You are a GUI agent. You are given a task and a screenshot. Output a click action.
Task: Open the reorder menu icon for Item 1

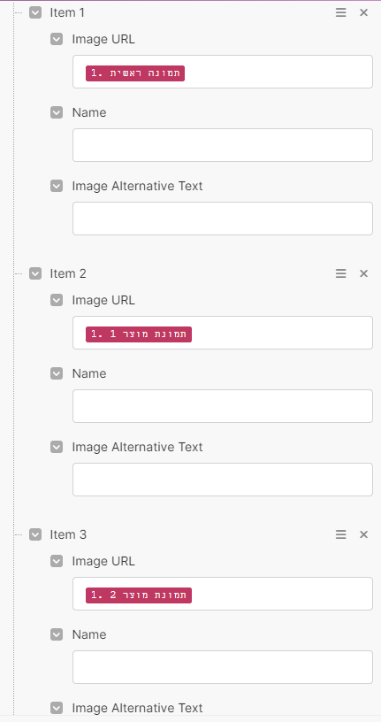(x=340, y=12)
